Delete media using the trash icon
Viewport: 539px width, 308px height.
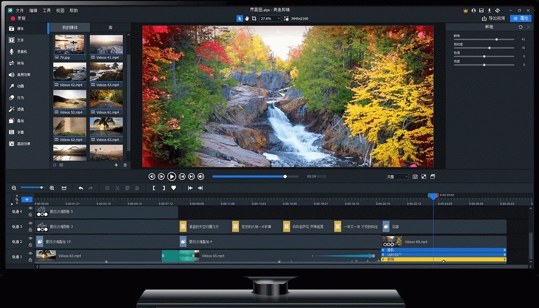pos(125,165)
